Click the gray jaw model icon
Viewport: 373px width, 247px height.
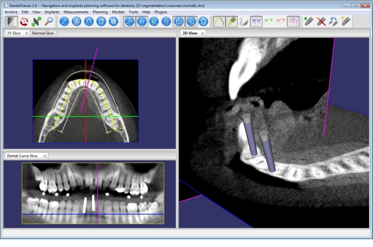coord(244,21)
